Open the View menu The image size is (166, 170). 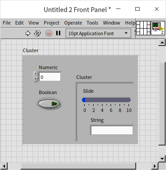(x=33, y=23)
